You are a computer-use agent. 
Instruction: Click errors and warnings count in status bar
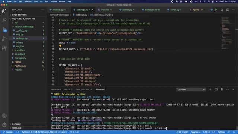(x=74, y=132)
